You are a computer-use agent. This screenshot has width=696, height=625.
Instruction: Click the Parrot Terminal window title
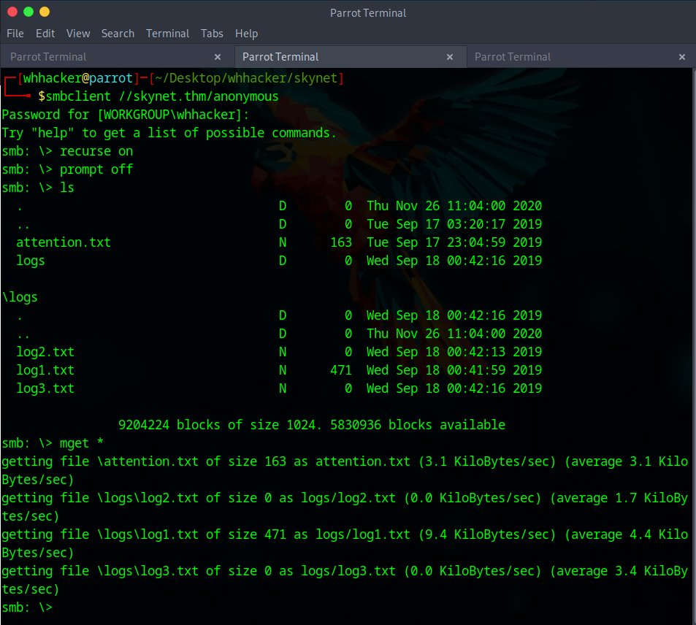click(368, 13)
